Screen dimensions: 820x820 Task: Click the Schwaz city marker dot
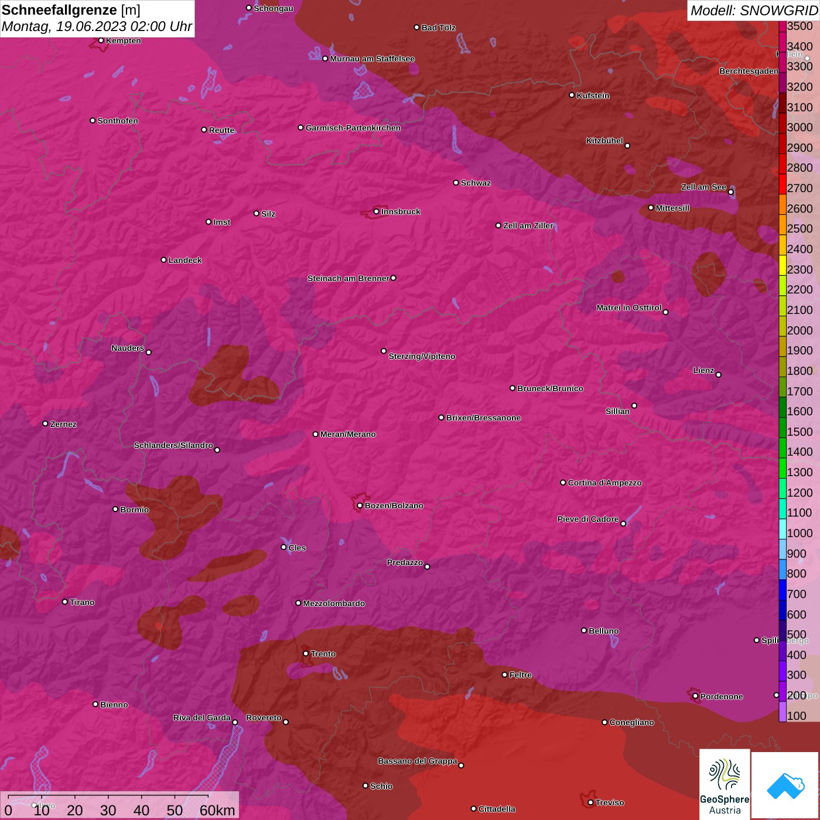[x=456, y=182]
